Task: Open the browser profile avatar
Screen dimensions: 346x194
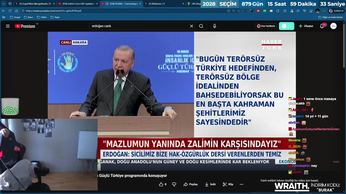Action: click(x=317, y=11)
